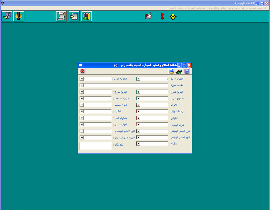Click the colored books icon in main toolbar
Viewport: 270px width, 210px height.
(x=87, y=16)
